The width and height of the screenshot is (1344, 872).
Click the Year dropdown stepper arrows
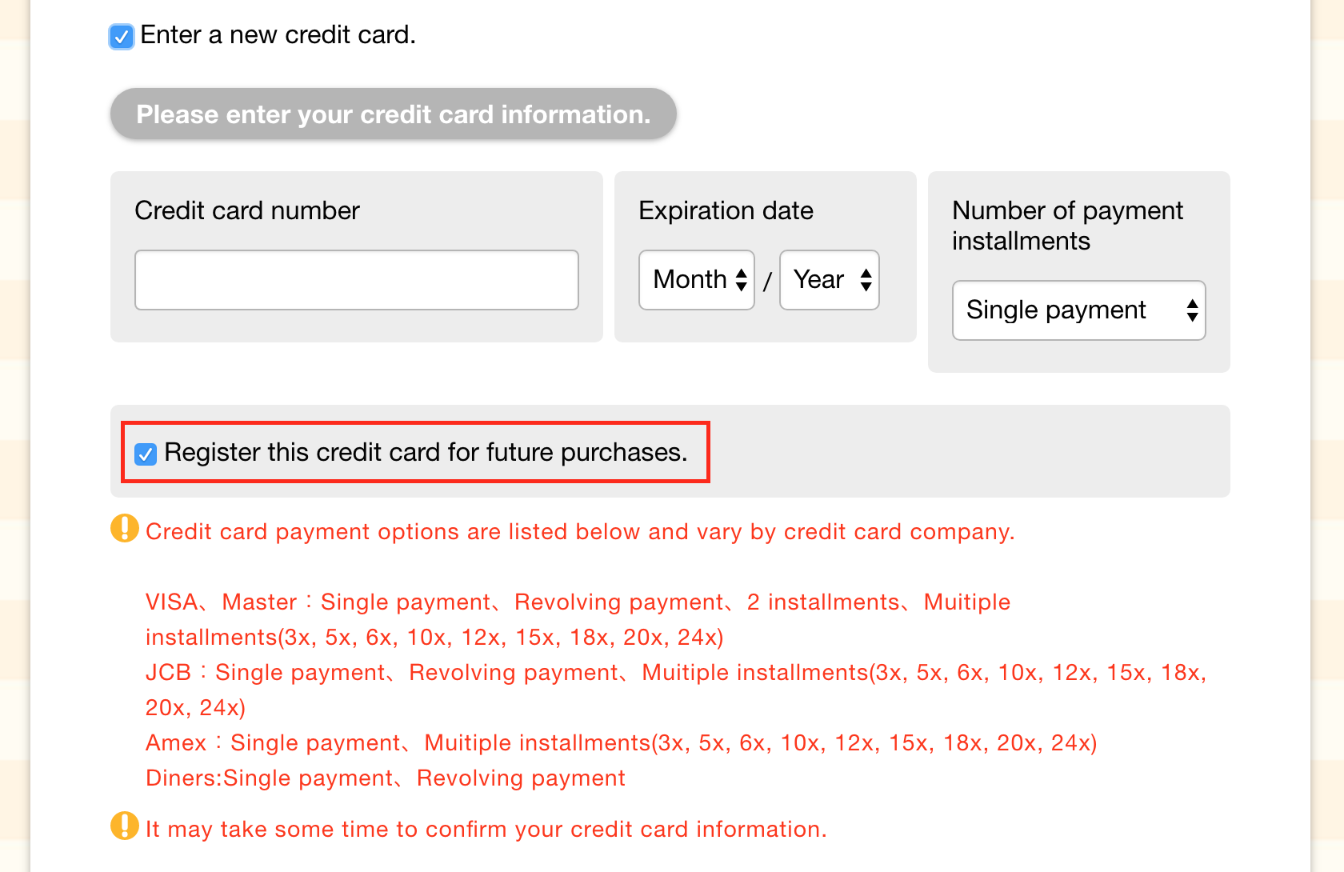pos(866,280)
